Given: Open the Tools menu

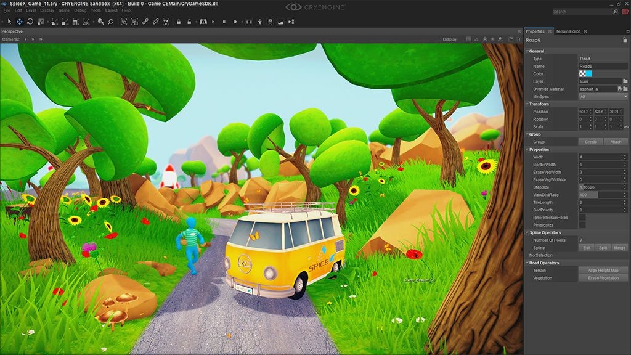Looking at the screenshot, I should click(x=96, y=10).
